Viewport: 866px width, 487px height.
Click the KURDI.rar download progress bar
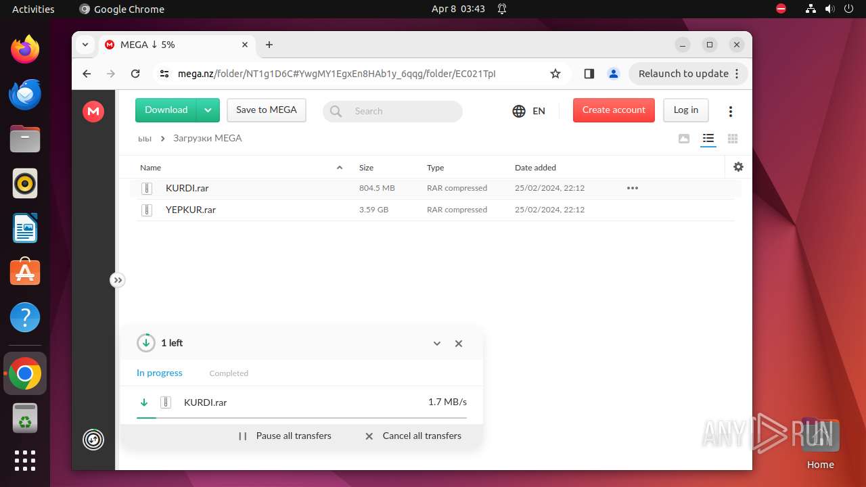coord(302,418)
